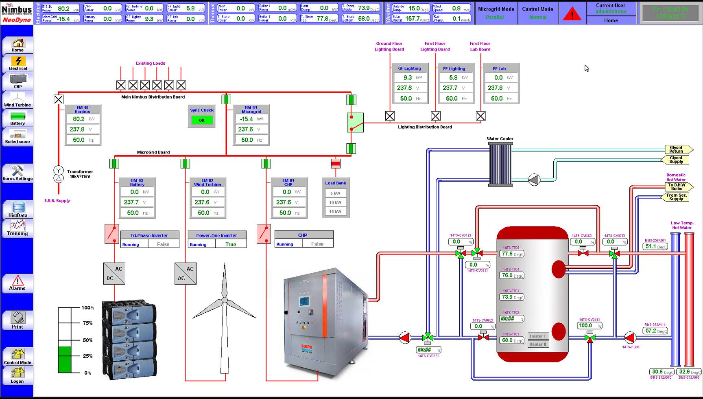Open the Electrical overview page
The image size is (703, 399).
click(x=17, y=63)
